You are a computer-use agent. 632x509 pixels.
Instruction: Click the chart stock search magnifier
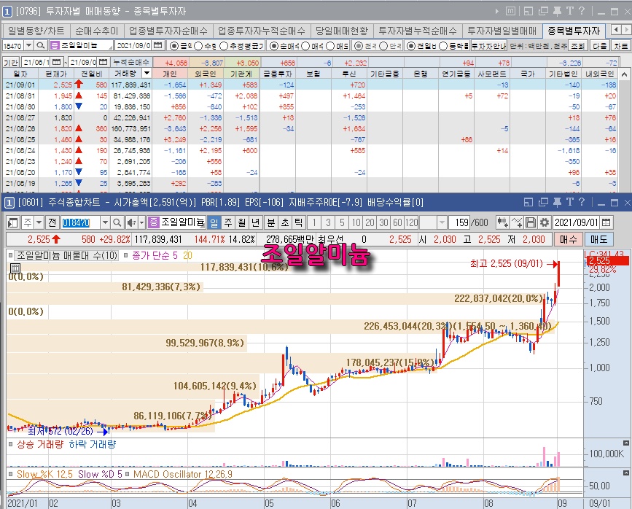pyautogui.click(x=117, y=222)
